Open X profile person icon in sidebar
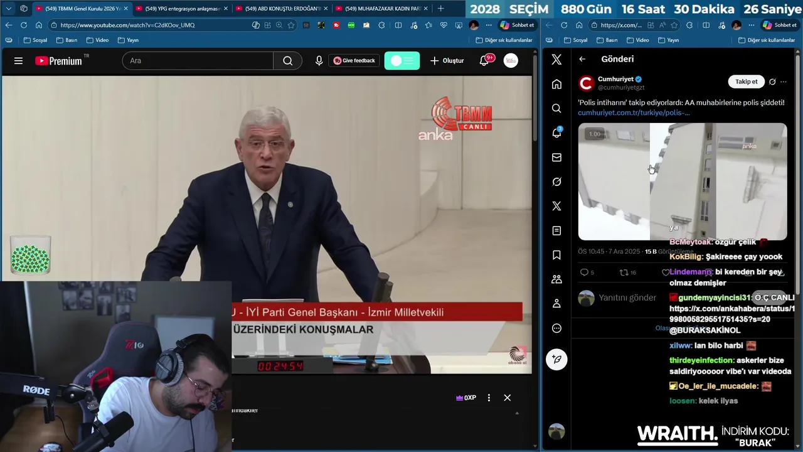This screenshot has height=452, width=803. tap(556, 304)
